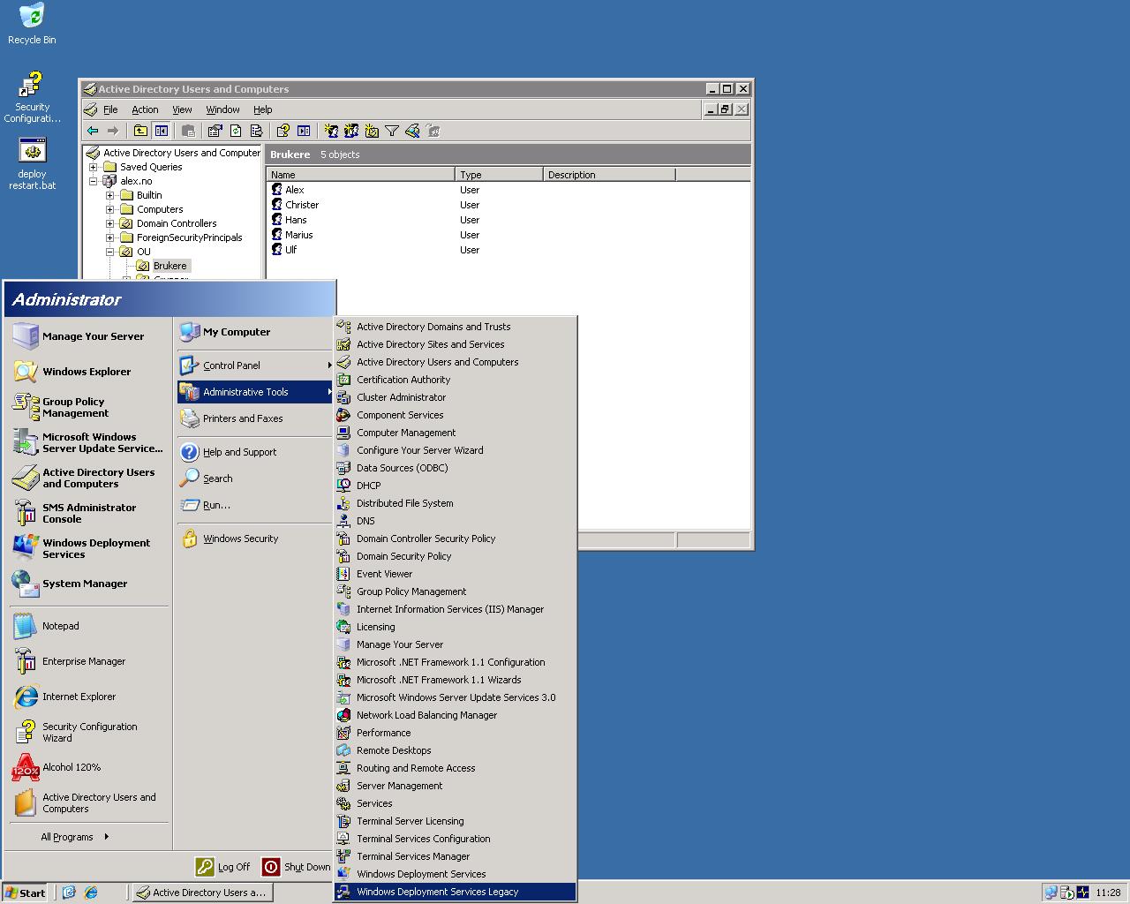The image size is (1130, 904).
Task: Click the Find objects toolbar icon
Action: (x=412, y=131)
